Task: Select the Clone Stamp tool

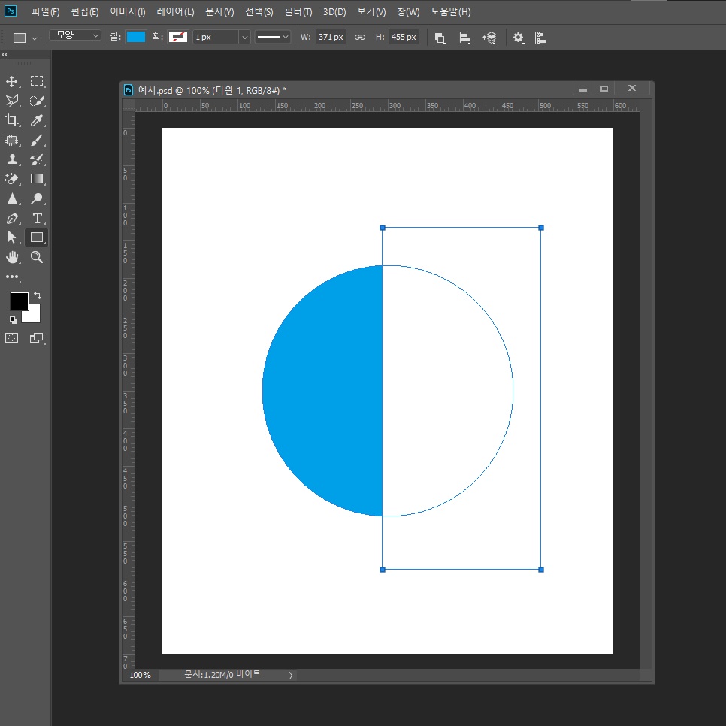Action: (x=12, y=160)
